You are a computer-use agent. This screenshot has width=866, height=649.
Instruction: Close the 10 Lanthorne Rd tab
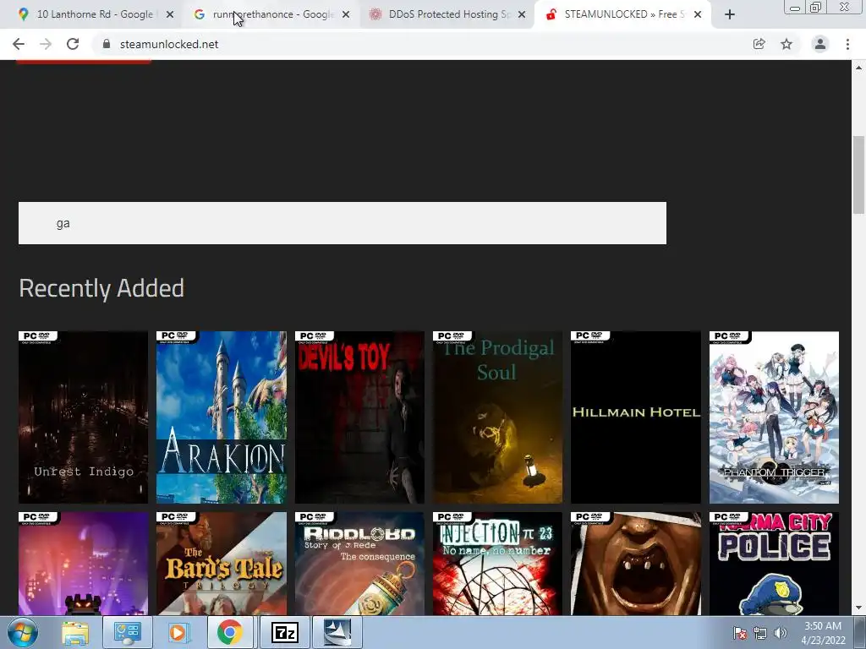coord(170,14)
